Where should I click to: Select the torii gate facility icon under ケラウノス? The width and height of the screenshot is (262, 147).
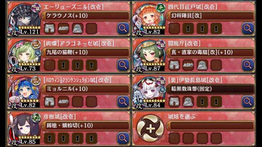pyautogui.click(x=50, y=29)
